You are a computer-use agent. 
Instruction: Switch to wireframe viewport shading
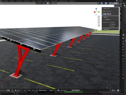pyautogui.click(x=113, y=3)
